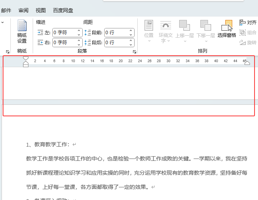Screen dimensions: 258x200
Task: Increase 段后 spacing with up arrow
Action: click(x=131, y=41)
